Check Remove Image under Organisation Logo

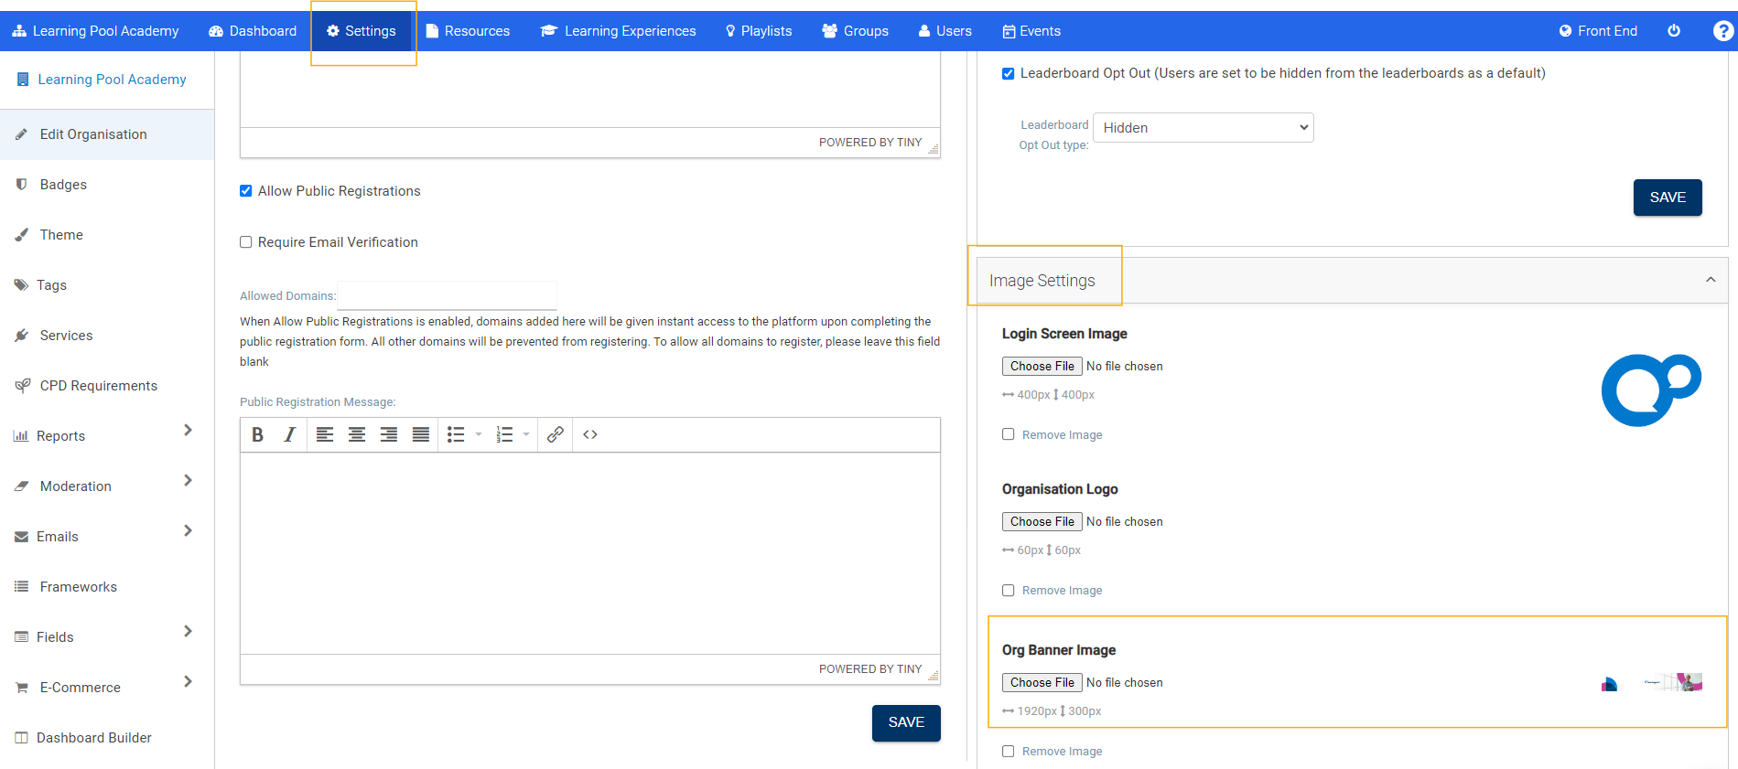click(x=1009, y=591)
